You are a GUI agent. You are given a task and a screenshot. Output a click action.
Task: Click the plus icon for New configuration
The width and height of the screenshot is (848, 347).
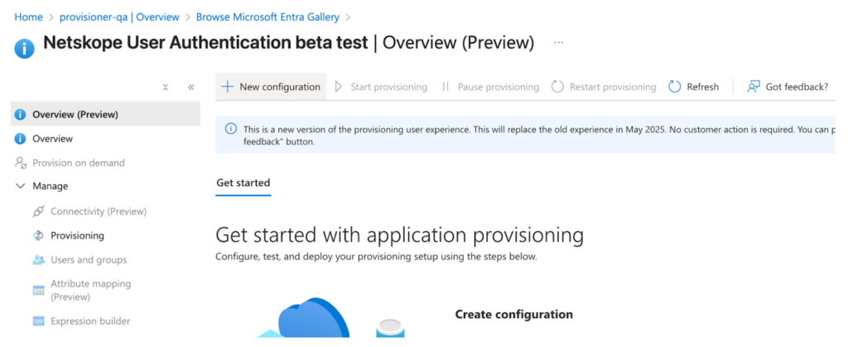[228, 87]
